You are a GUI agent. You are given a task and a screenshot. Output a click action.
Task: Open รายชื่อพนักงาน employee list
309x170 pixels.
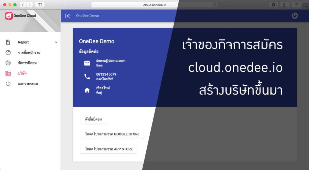(x=29, y=52)
